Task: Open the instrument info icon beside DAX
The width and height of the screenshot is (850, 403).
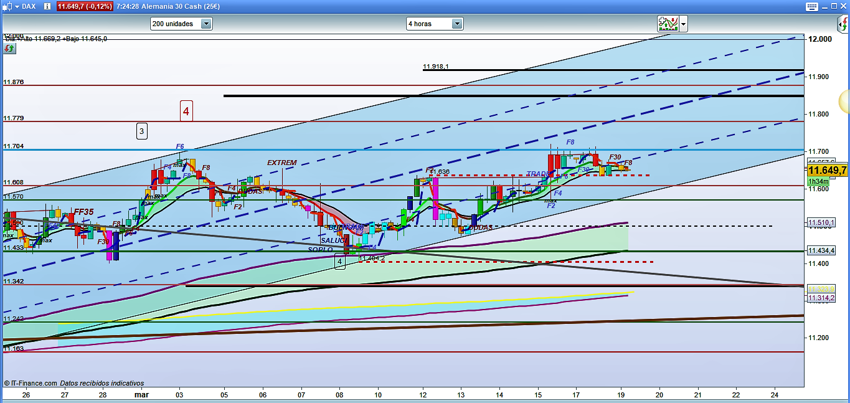Action: [x=47, y=6]
